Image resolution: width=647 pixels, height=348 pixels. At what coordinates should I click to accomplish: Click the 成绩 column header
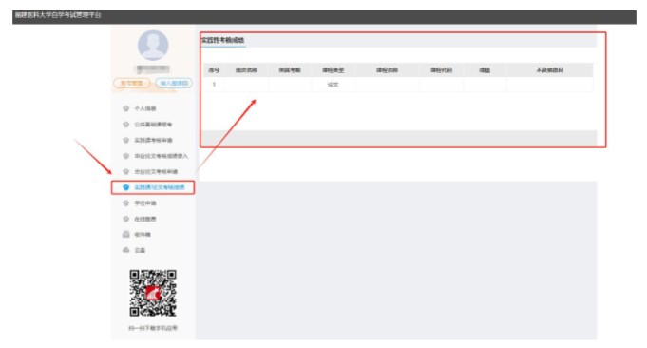(485, 70)
